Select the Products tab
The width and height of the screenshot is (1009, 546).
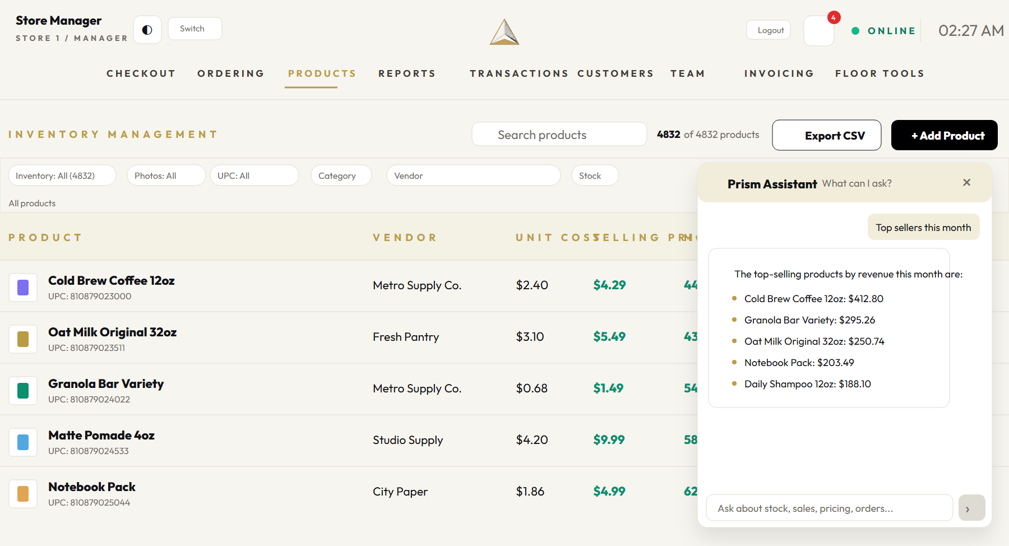coord(322,73)
